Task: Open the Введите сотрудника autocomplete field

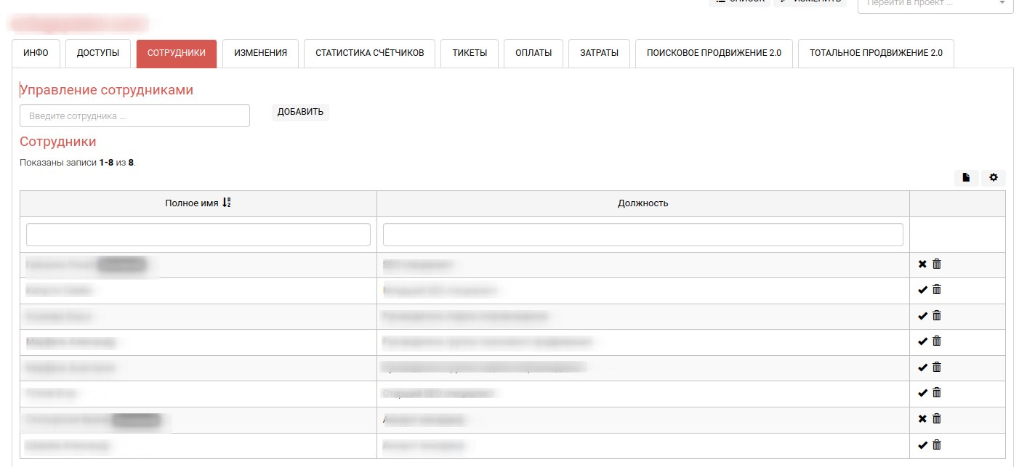Action: (134, 115)
